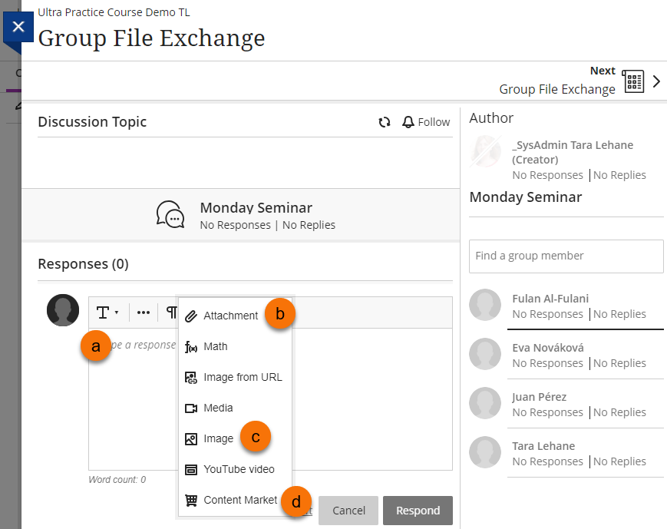Click the three-dots more options toolbar icon
The height and width of the screenshot is (529, 667).
click(144, 312)
